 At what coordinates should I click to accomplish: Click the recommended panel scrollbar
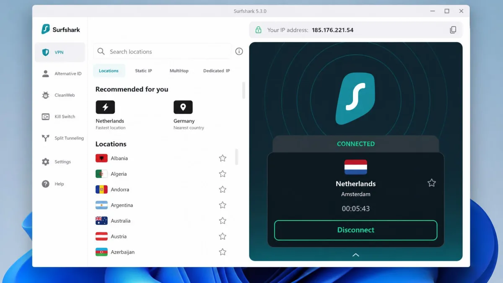pos(244,90)
